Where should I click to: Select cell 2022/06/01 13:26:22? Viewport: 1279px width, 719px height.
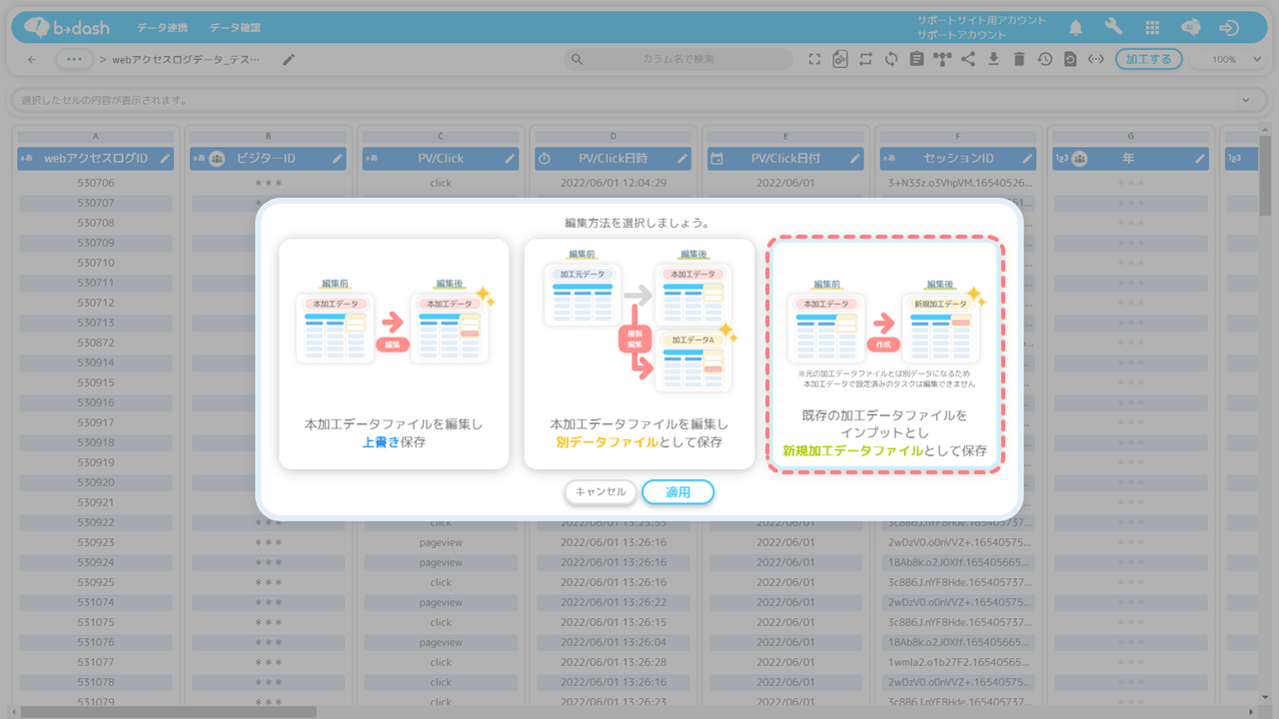pyautogui.click(x=613, y=602)
